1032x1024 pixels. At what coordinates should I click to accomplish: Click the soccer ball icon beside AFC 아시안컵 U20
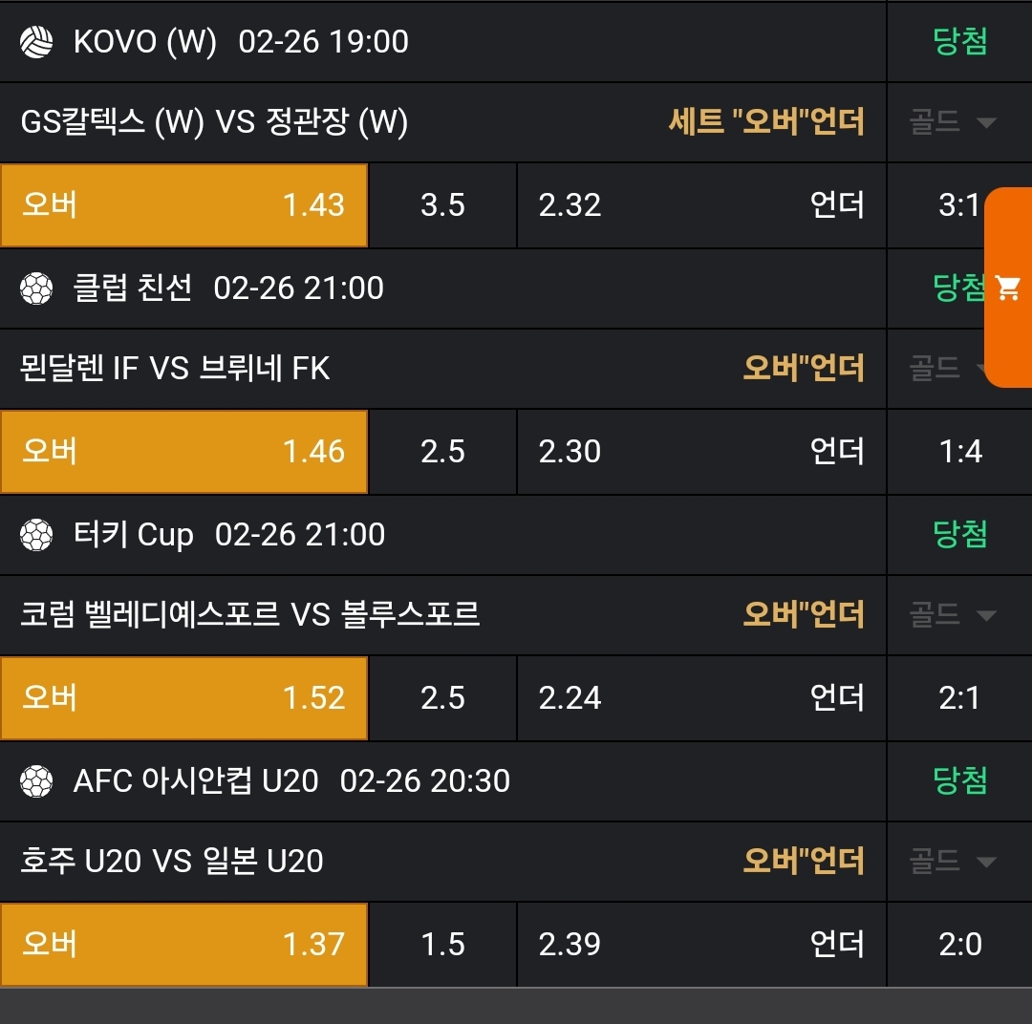tap(36, 781)
